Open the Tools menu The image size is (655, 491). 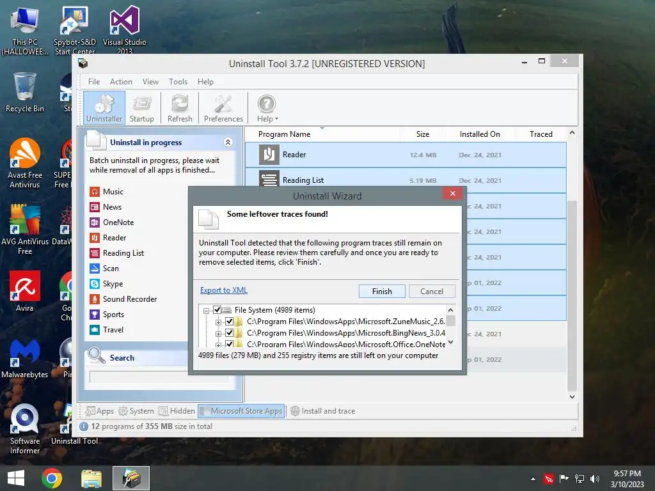coord(178,82)
